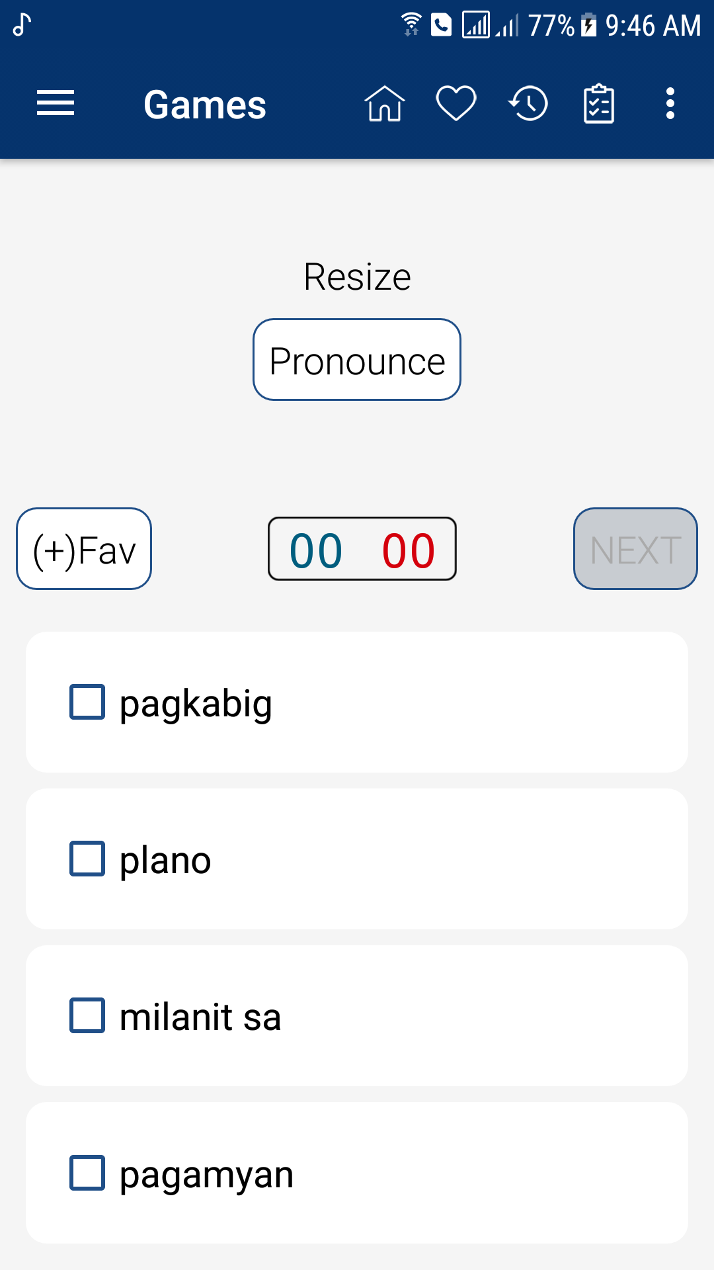Check the milanit sa checkbox
Screen dimensions: 714x1270
[87, 1015]
